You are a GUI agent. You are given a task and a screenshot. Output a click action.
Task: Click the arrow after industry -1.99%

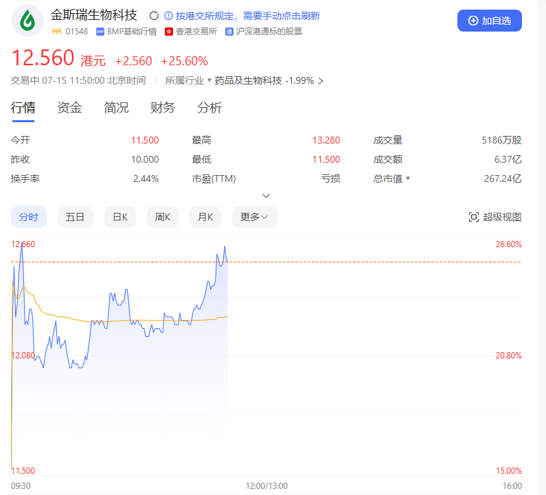click(321, 81)
